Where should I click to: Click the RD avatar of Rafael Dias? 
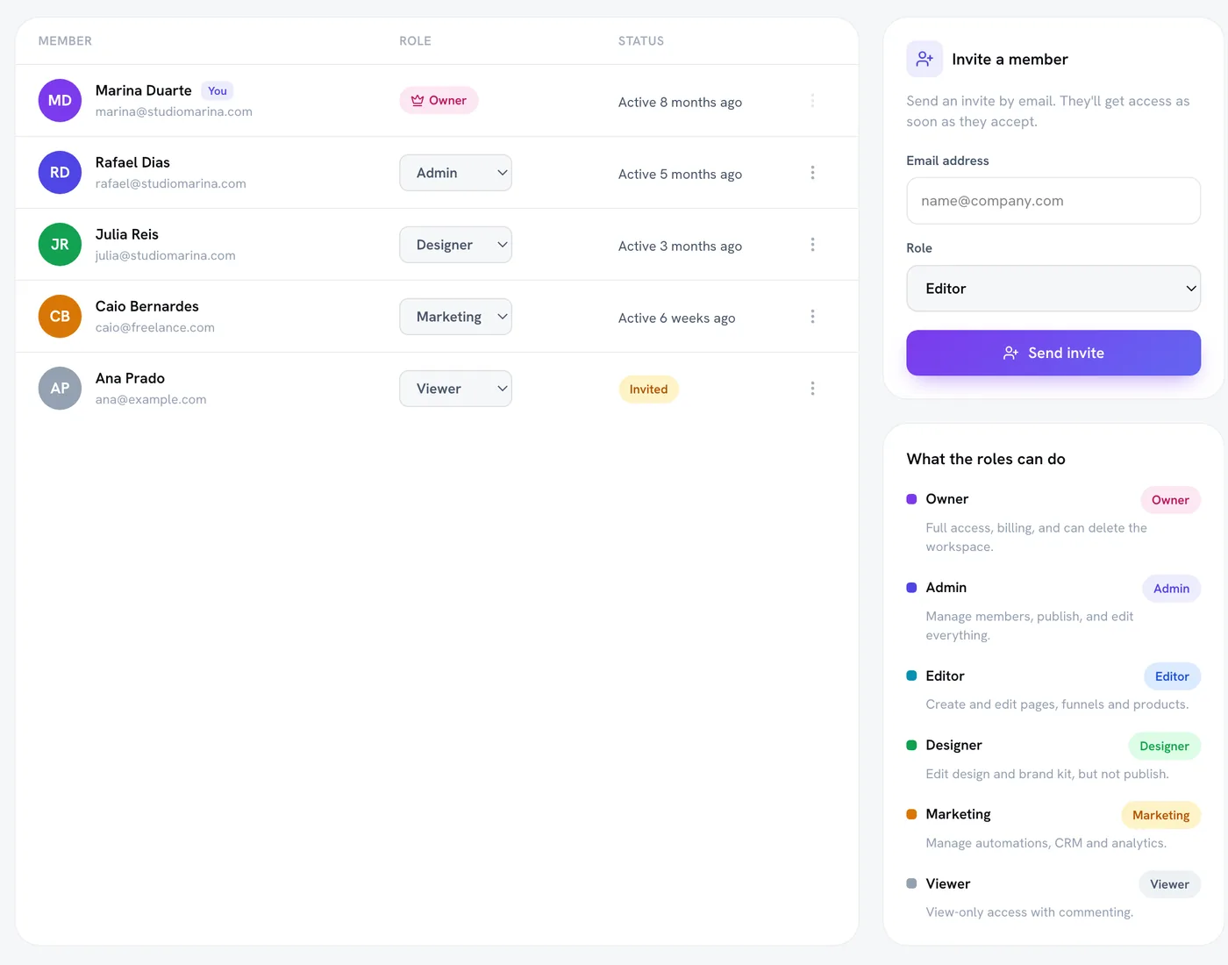click(60, 173)
